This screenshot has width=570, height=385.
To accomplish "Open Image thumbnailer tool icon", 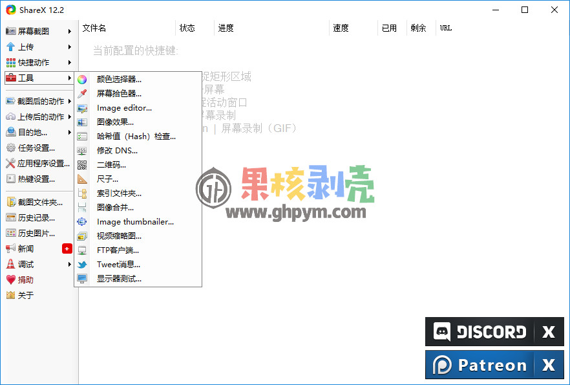I will pyautogui.click(x=82, y=221).
